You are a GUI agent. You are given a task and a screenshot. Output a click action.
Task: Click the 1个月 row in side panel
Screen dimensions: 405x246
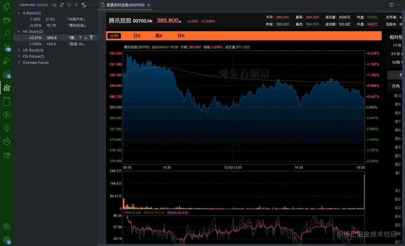pos(397,45)
